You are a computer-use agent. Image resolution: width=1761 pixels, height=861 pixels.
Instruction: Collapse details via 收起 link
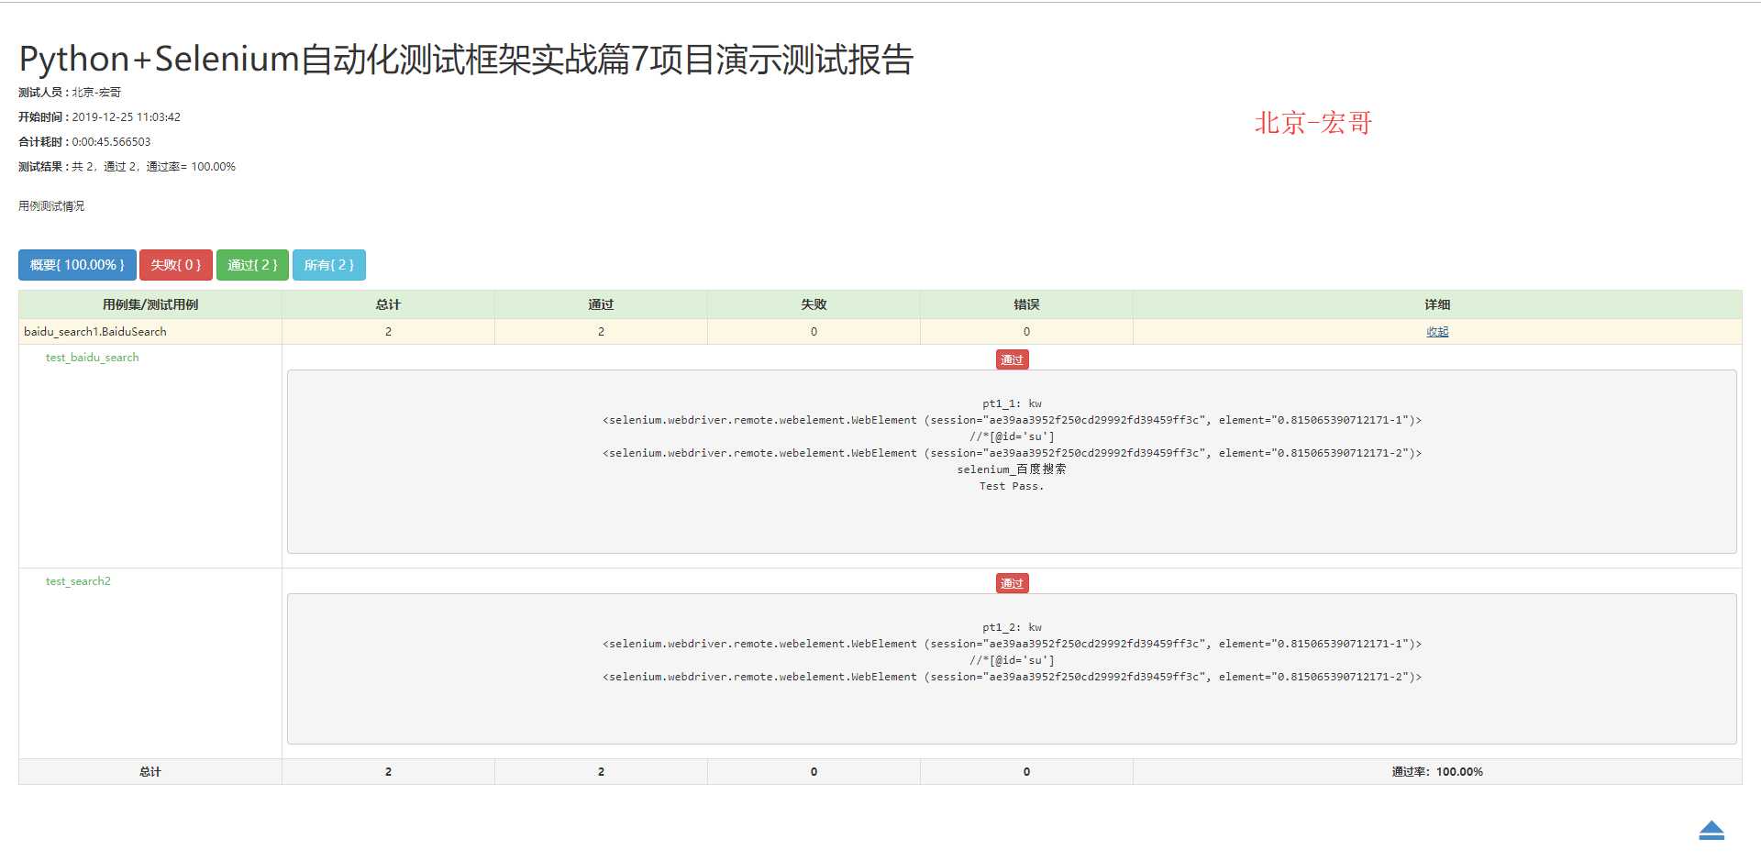(1437, 332)
